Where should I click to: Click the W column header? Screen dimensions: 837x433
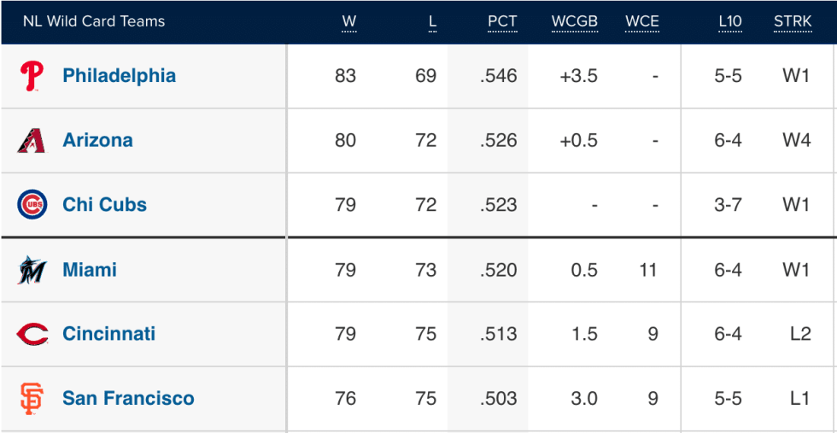click(x=349, y=22)
